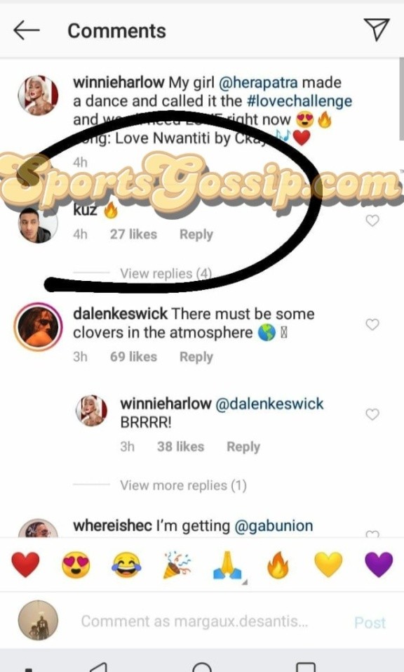Image resolution: width=404 pixels, height=672 pixels.
Task: Insert the purple heart emoji
Action: pos(379,565)
